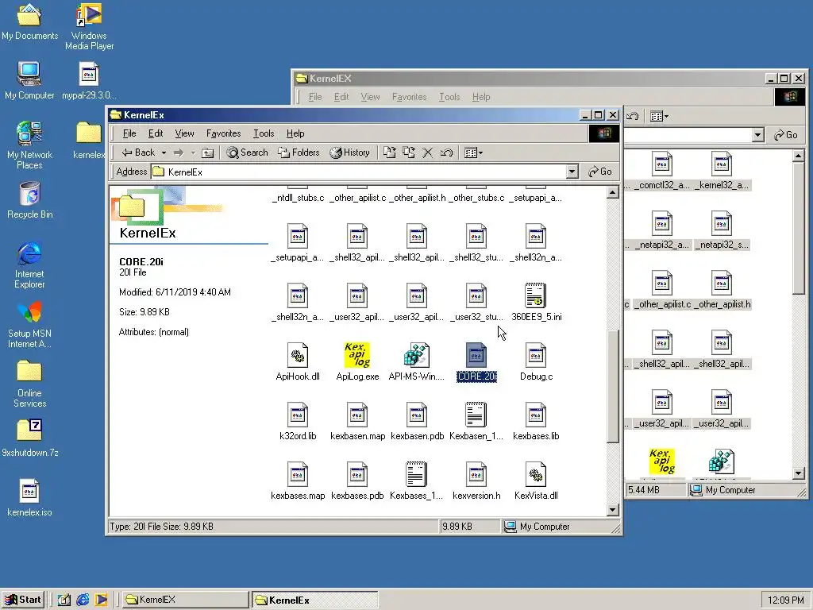Screen dimensions: 813x610
Task: Click the Back button
Action: tap(138, 152)
